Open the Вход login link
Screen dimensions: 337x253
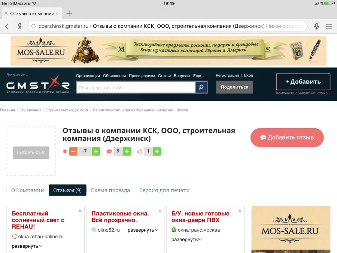(x=249, y=75)
